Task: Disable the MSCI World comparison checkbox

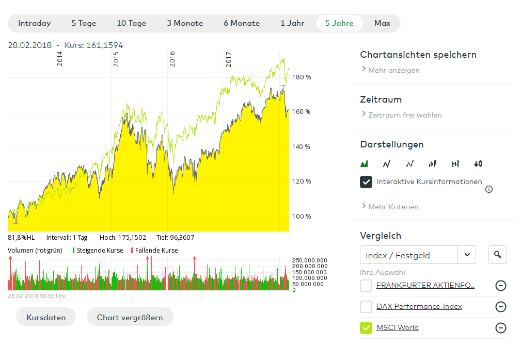Action: tap(366, 328)
